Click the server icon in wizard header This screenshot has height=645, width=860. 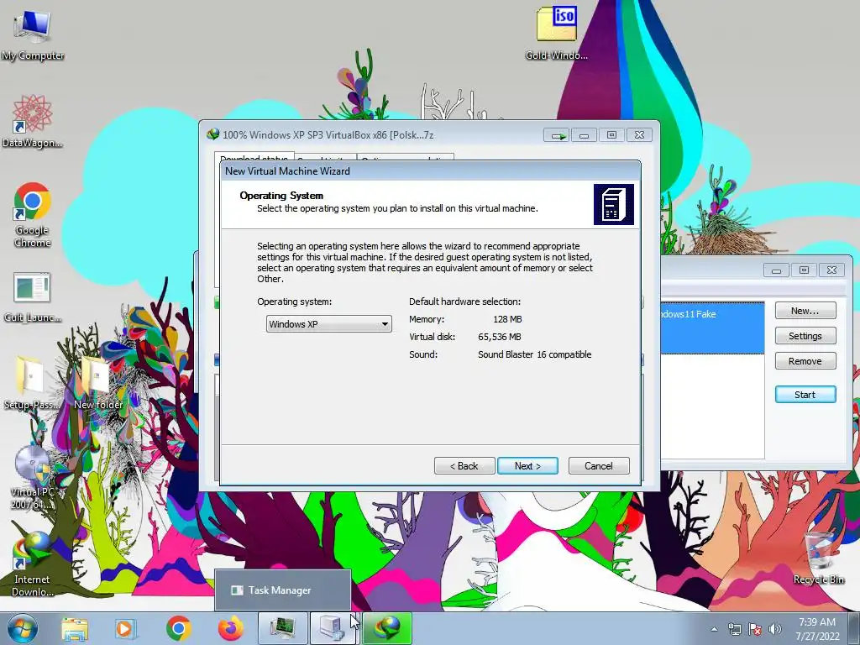614,205
